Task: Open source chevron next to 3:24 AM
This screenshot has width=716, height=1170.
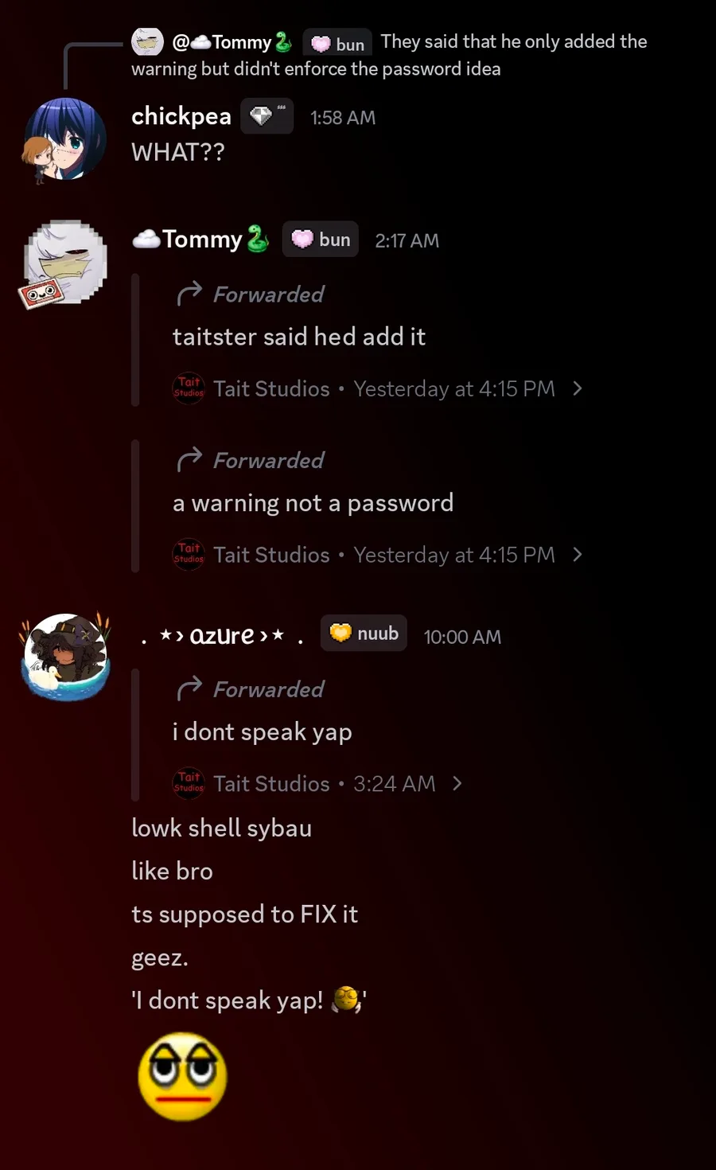Action: click(x=457, y=783)
